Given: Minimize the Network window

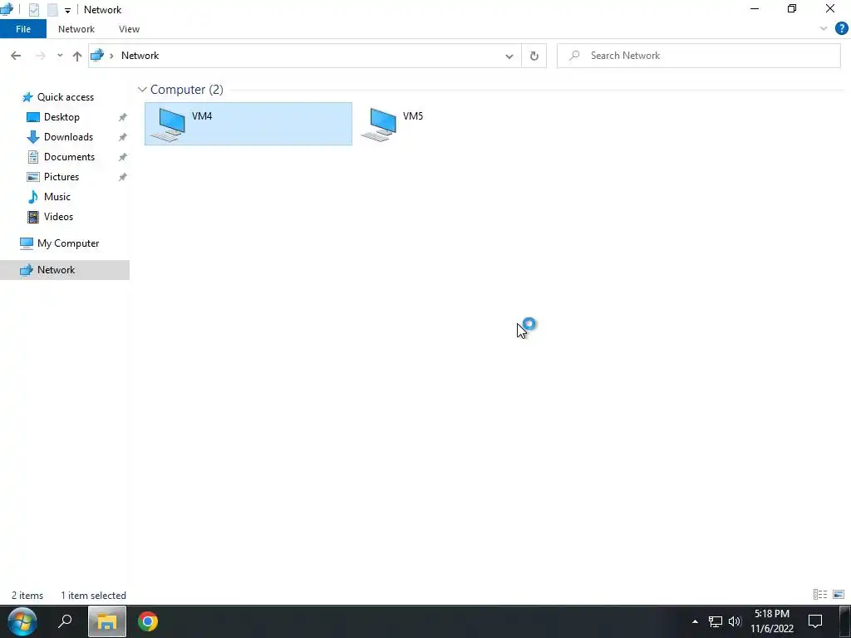Looking at the screenshot, I should click(x=755, y=8).
